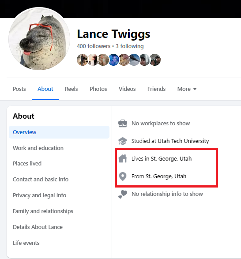Image resolution: width=241 pixels, height=259 pixels.
Task: Click the 400 followers link
Action: [94, 46]
